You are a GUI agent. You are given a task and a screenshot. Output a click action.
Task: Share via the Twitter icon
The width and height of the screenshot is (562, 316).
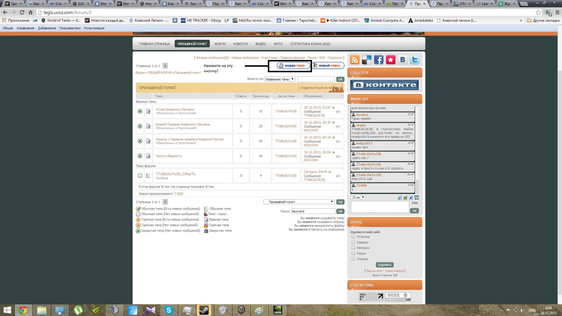coord(414,60)
